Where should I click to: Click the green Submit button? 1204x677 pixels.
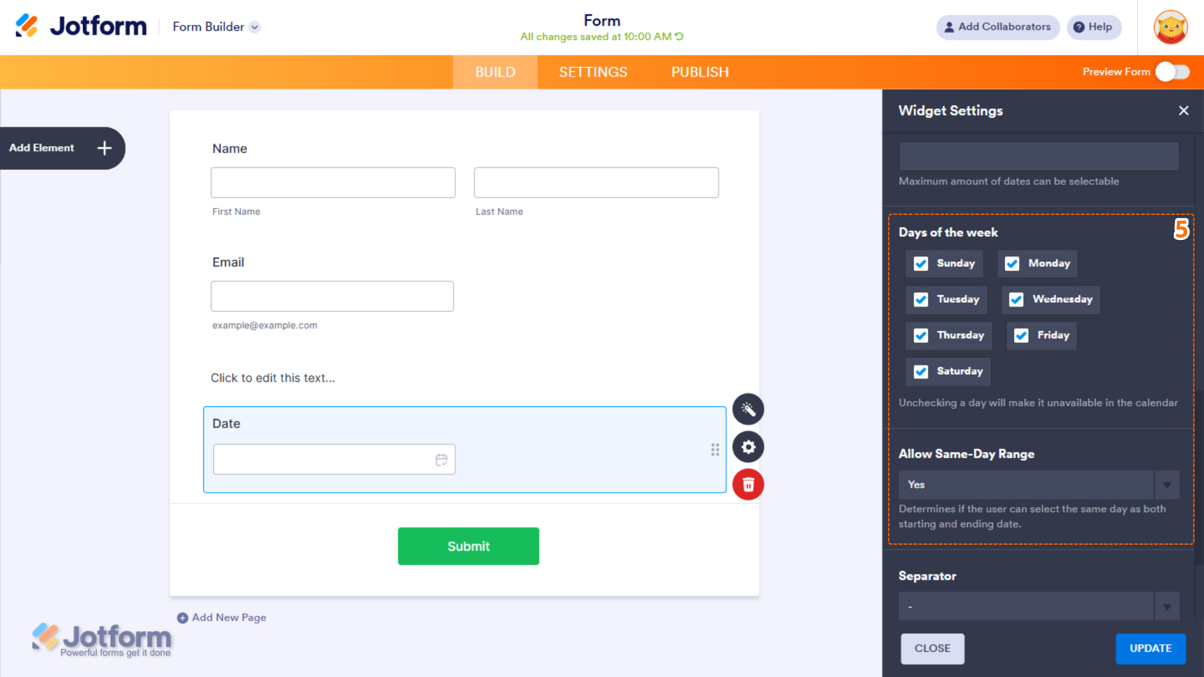468,546
